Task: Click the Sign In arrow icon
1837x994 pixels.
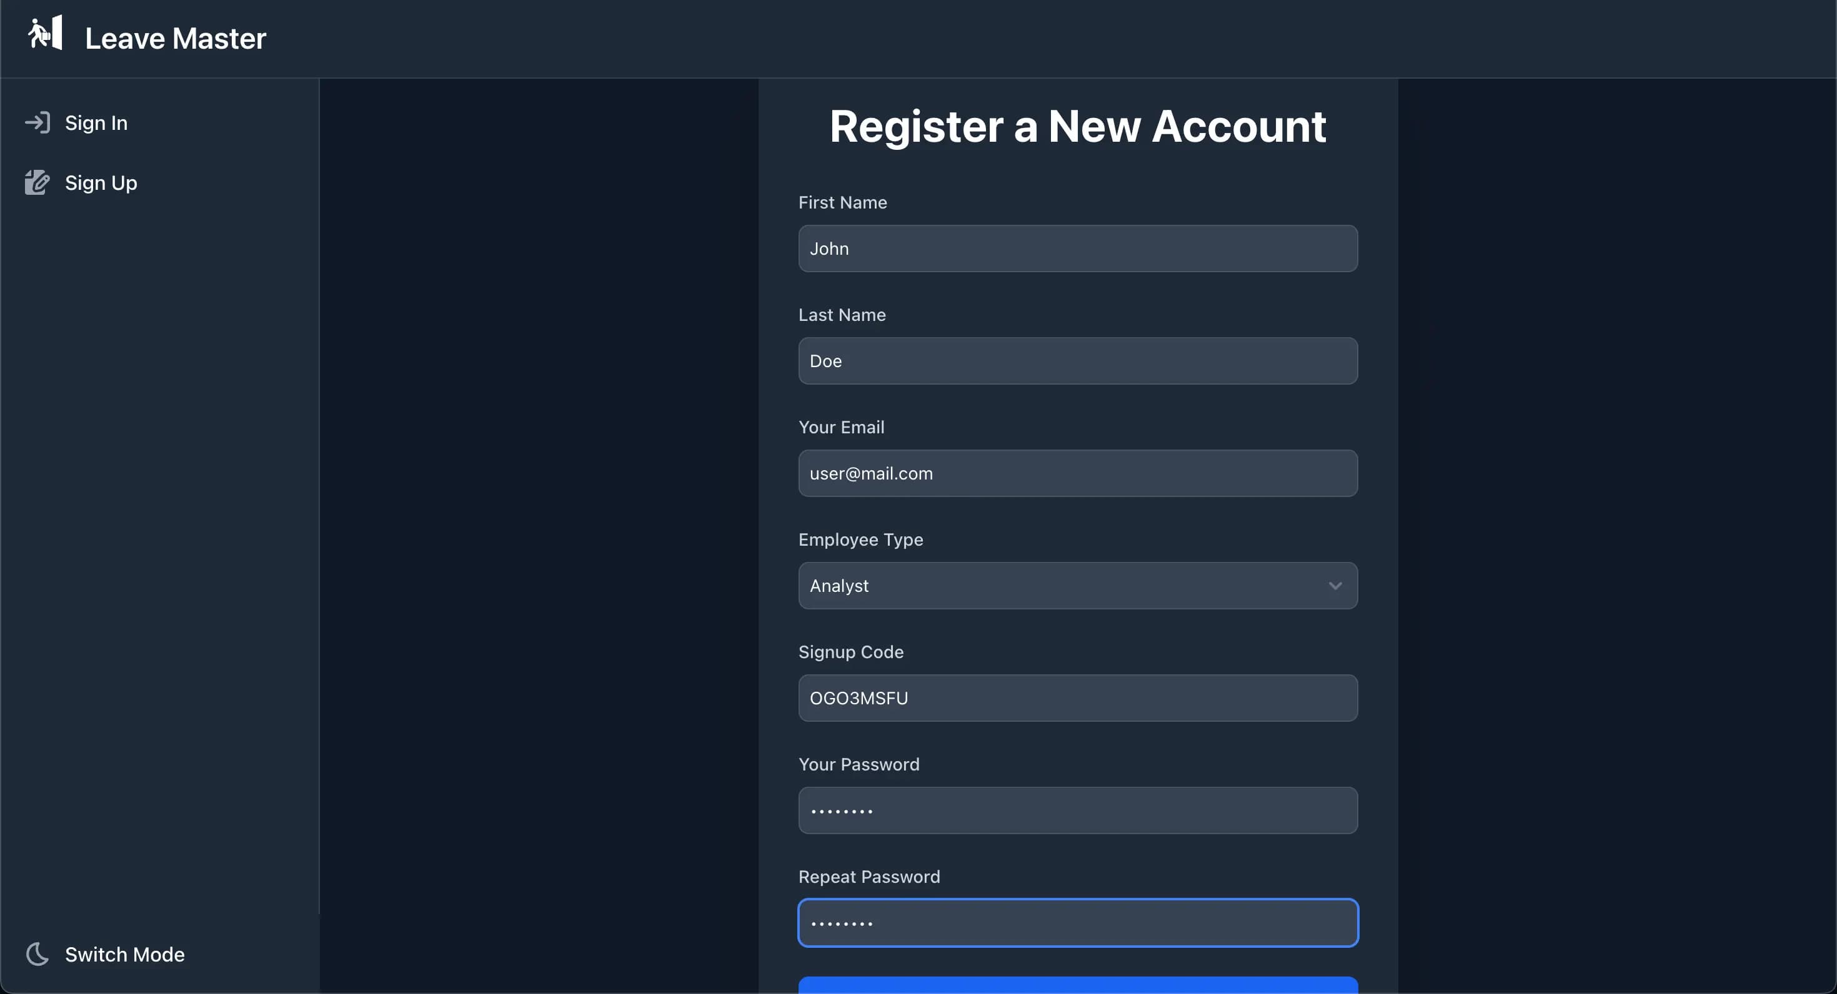Action: [x=37, y=122]
